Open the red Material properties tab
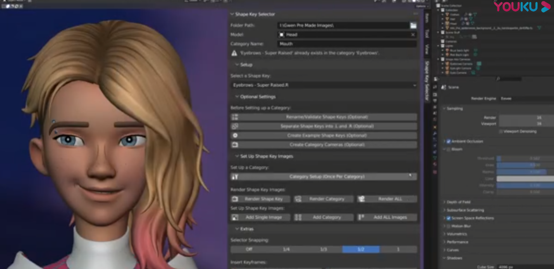Image resolution: width=554 pixels, height=269 pixels. coord(435,164)
